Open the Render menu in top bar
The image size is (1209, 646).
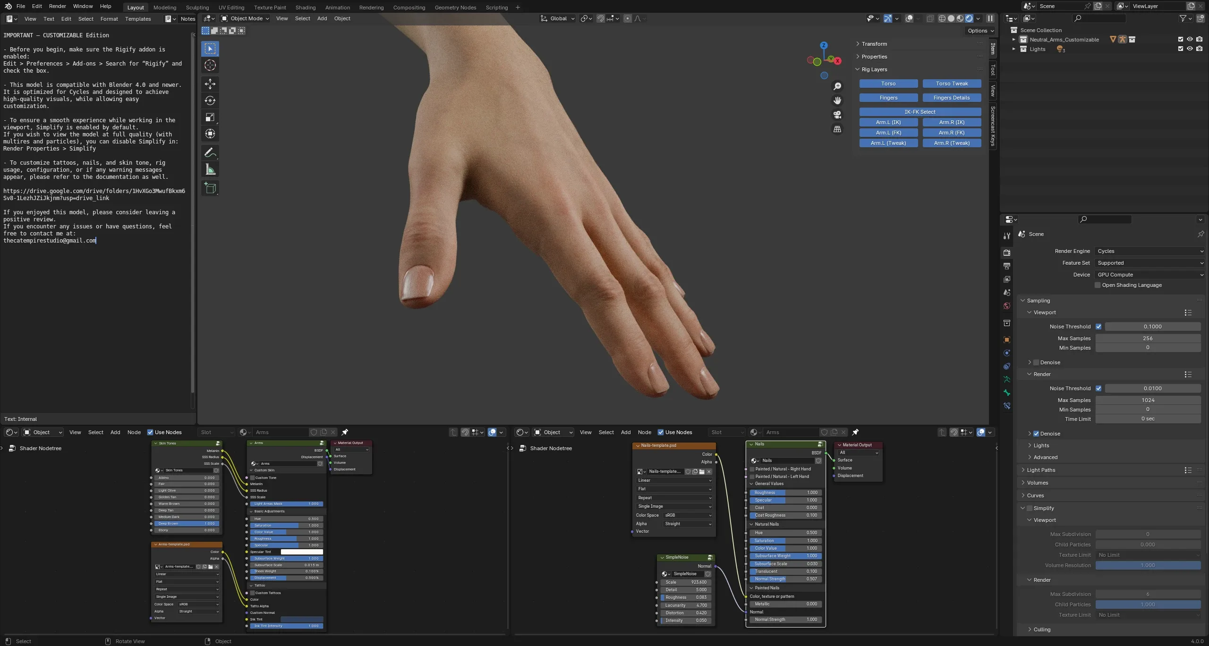point(58,6)
